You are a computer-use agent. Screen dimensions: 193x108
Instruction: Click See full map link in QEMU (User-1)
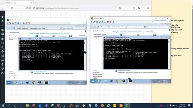point(82,35)
